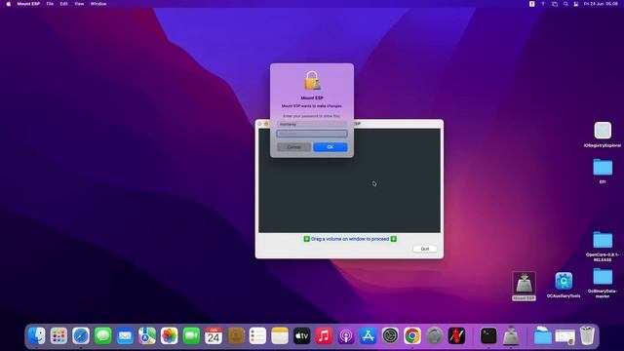
Task: Click the username field in the dialog
Action: tap(312, 124)
